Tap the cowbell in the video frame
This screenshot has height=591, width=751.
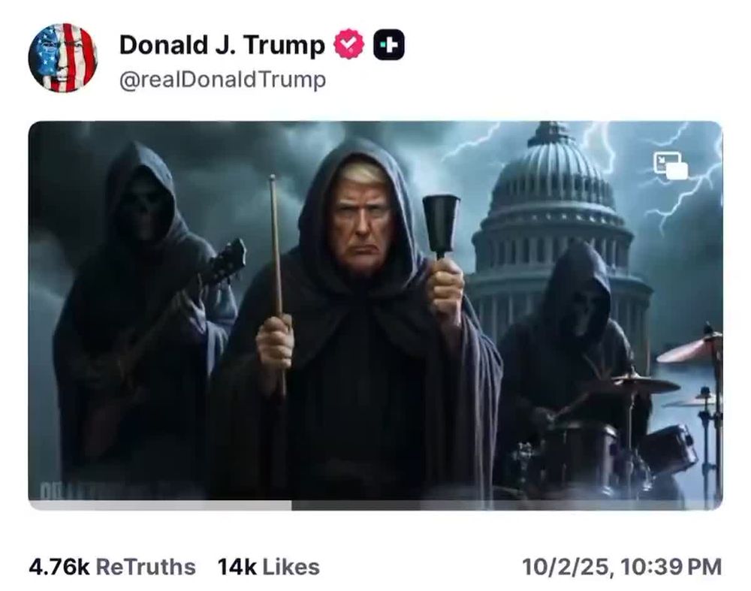click(441, 225)
